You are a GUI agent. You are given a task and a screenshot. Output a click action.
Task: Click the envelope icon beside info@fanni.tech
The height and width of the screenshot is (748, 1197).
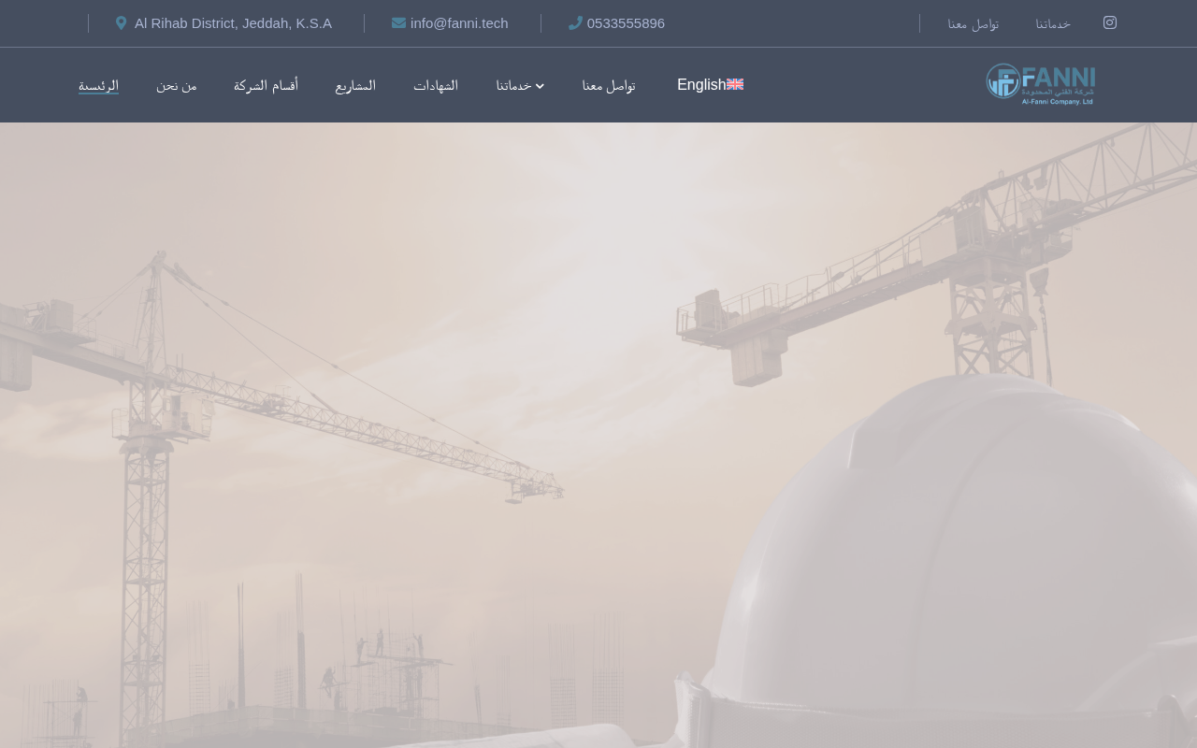[398, 22]
